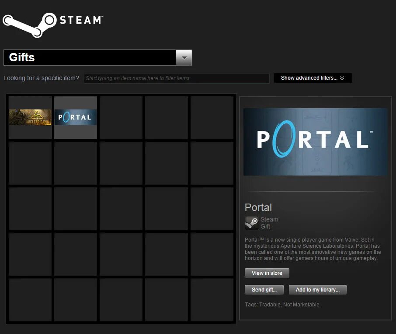Click the Portal title text
Screen dimensions: 396x334
(x=258, y=207)
